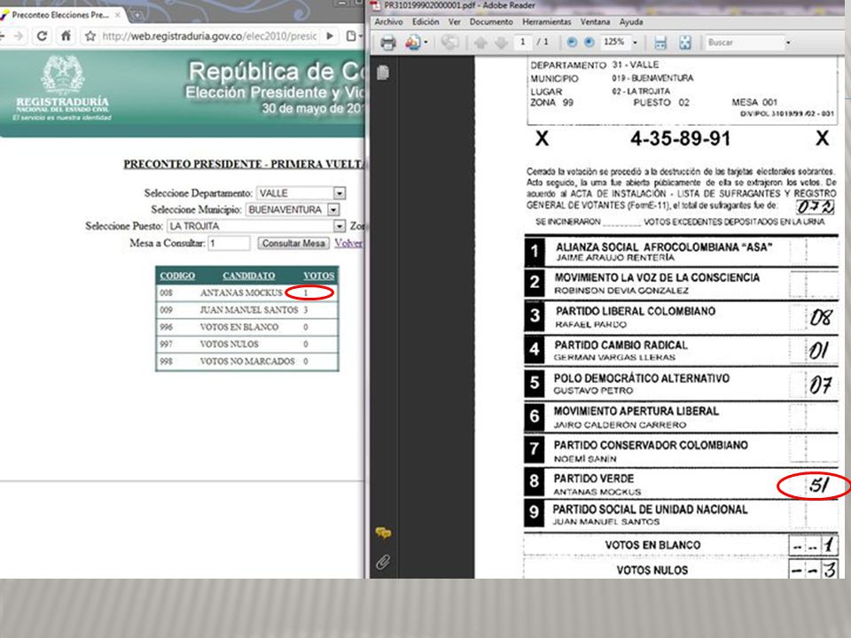Open the Herramientas menu
851x638 pixels.
(x=547, y=21)
